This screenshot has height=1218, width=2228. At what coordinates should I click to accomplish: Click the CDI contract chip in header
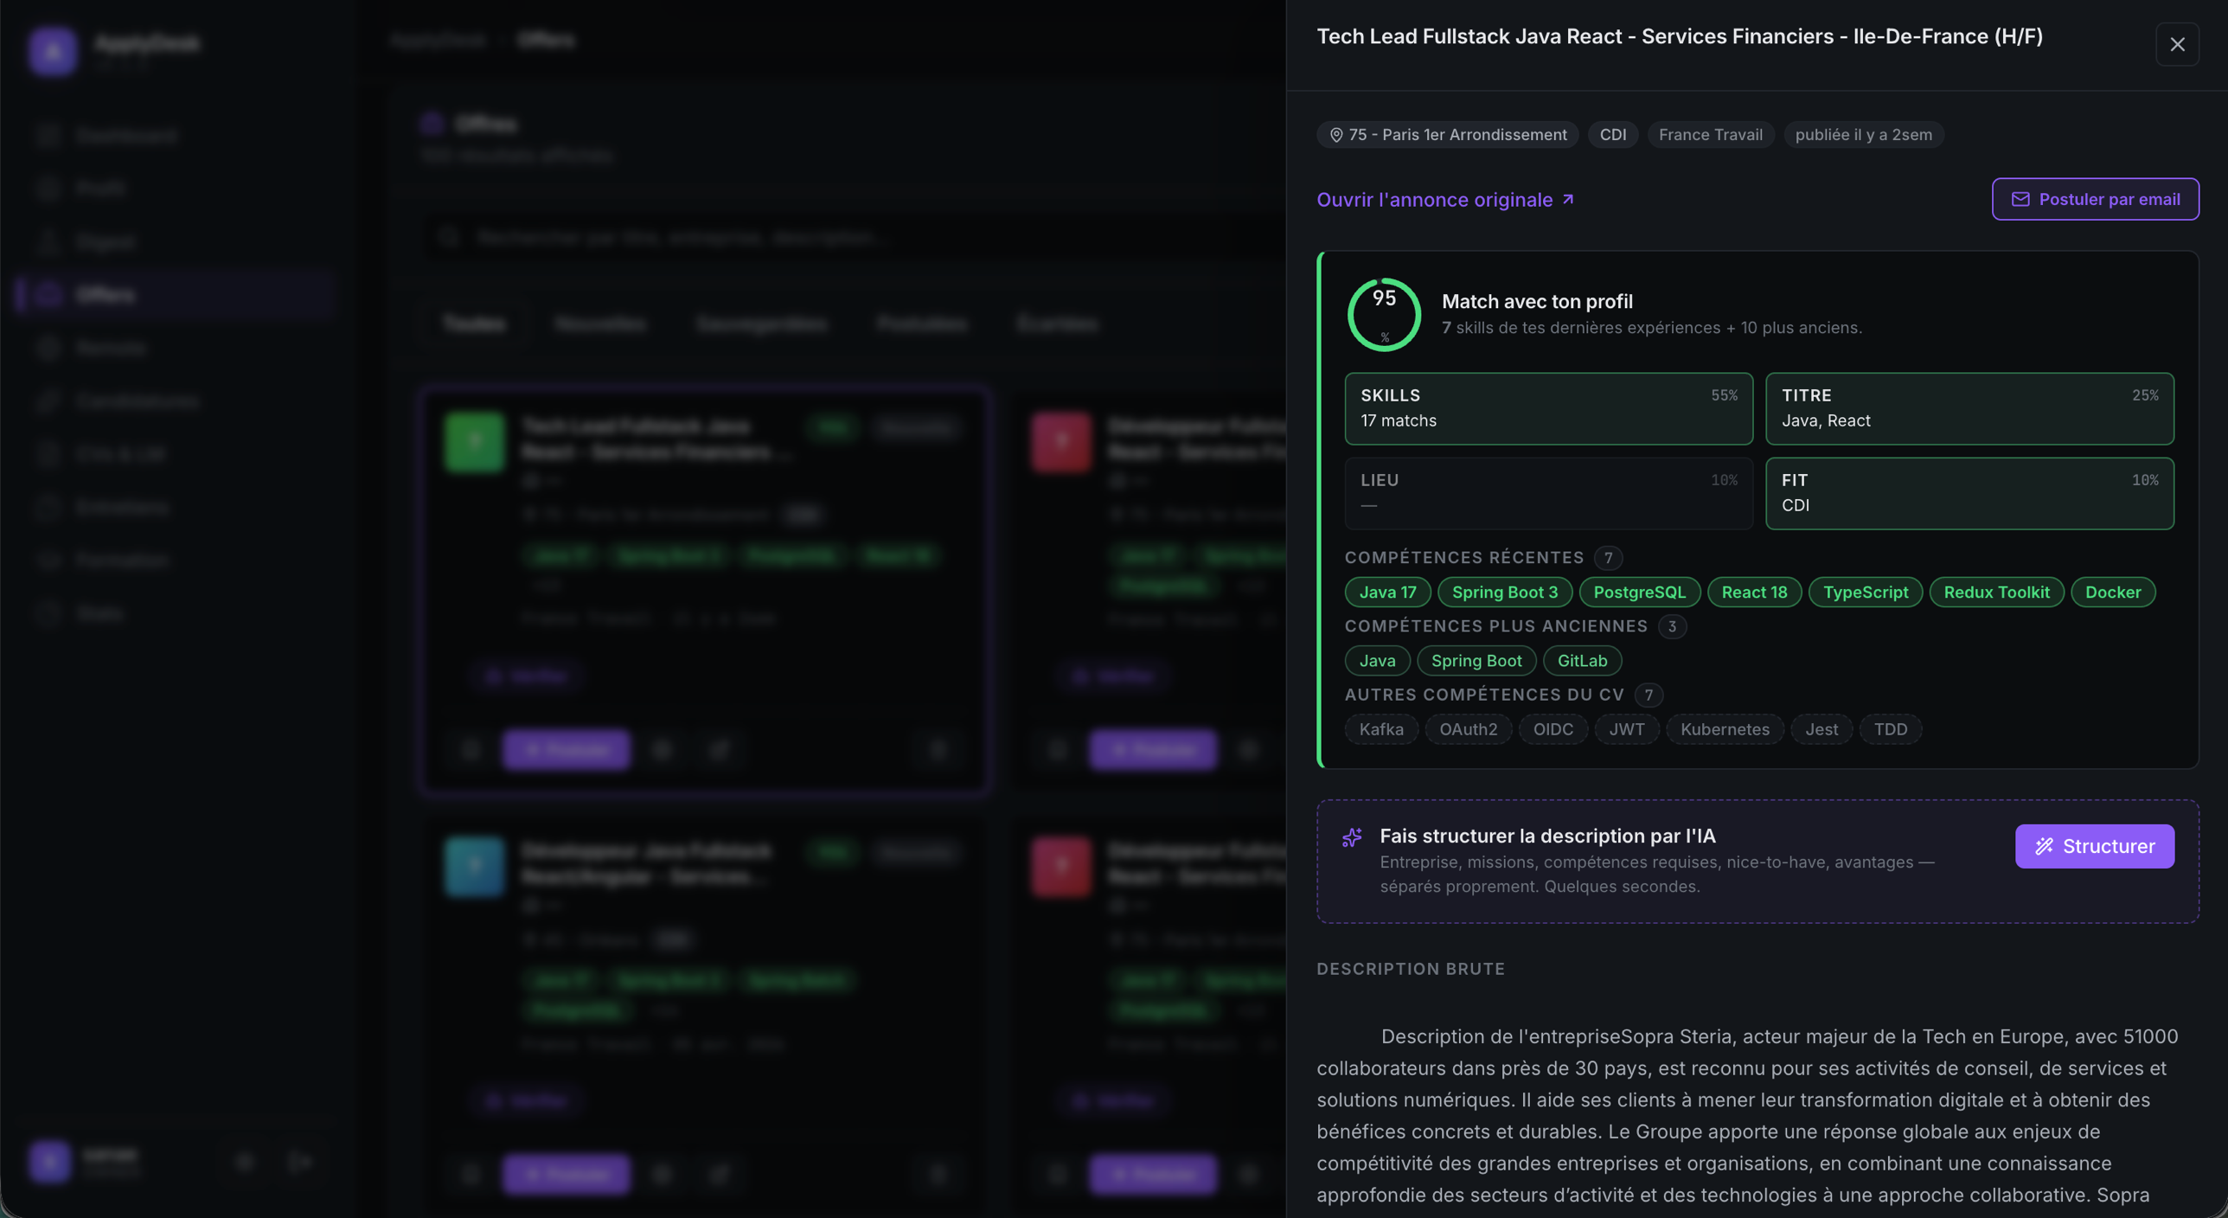(1612, 135)
